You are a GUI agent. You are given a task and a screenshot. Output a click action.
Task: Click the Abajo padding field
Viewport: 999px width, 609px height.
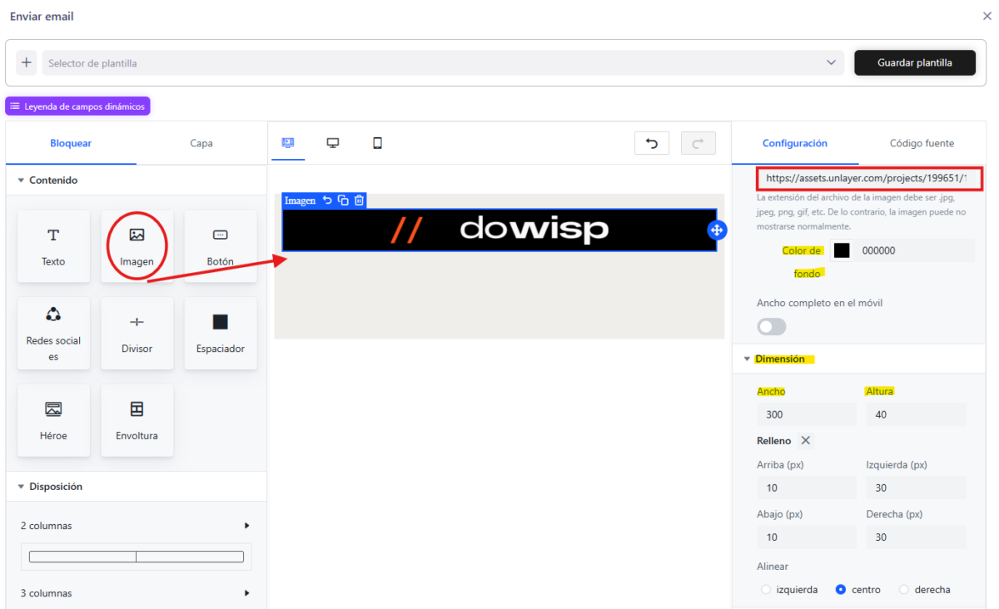(807, 537)
